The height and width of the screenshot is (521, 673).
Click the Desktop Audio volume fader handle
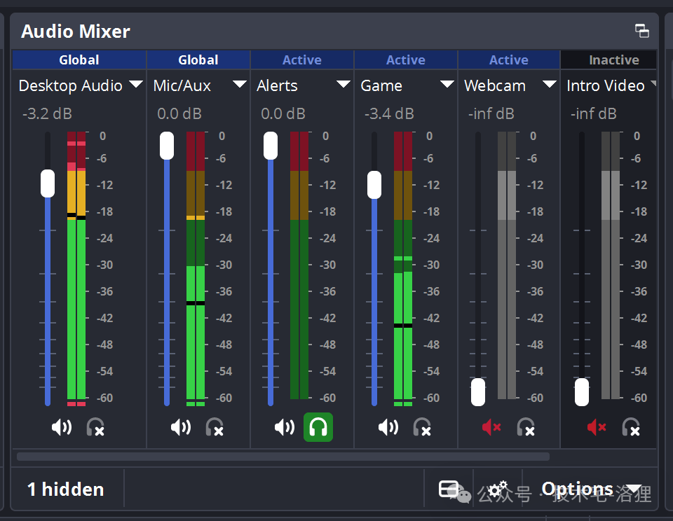48,183
